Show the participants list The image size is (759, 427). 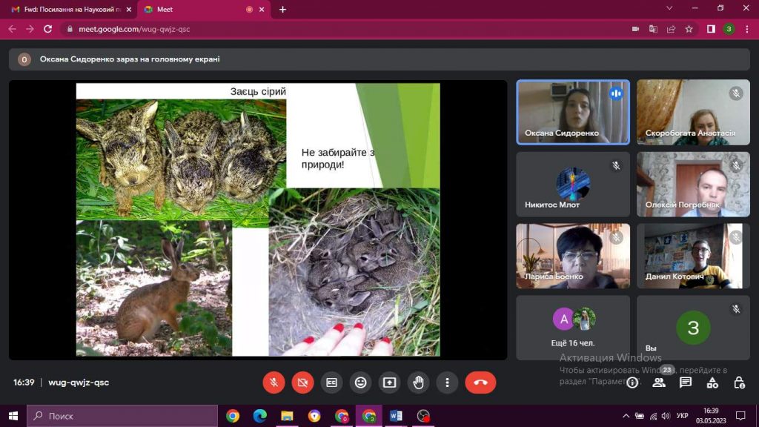point(659,383)
